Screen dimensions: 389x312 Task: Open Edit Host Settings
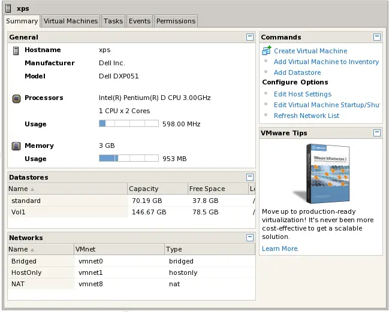click(x=303, y=94)
